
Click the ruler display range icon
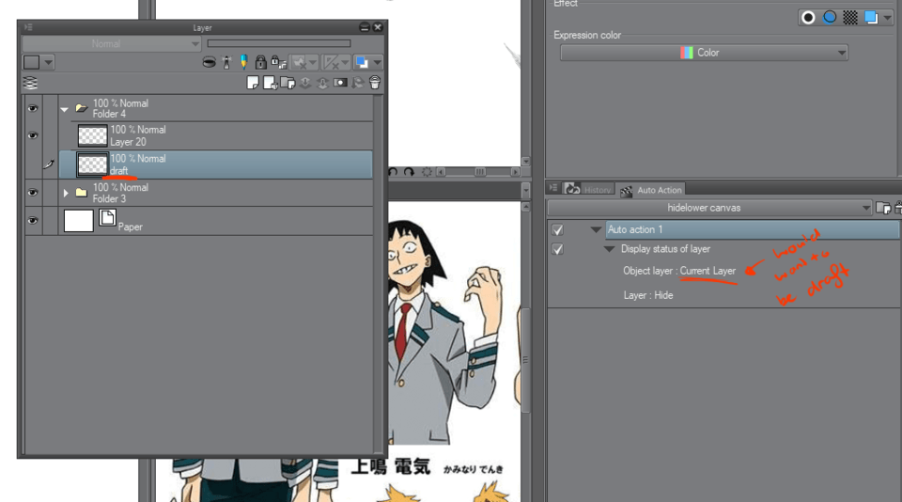[x=331, y=62]
